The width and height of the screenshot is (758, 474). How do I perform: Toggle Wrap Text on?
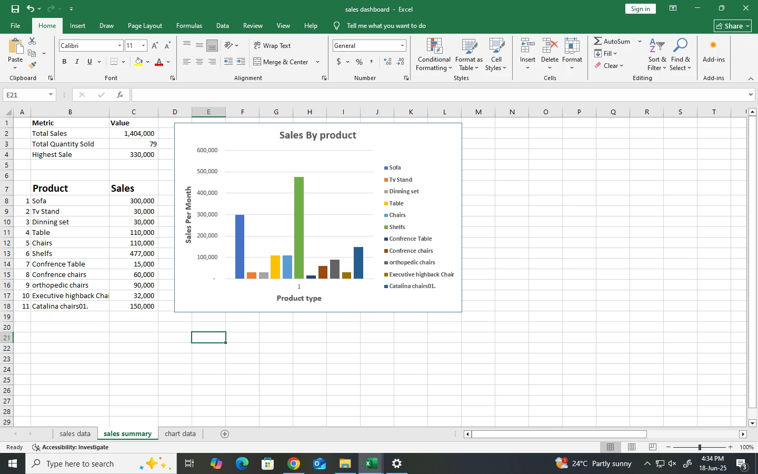click(x=273, y=46)
